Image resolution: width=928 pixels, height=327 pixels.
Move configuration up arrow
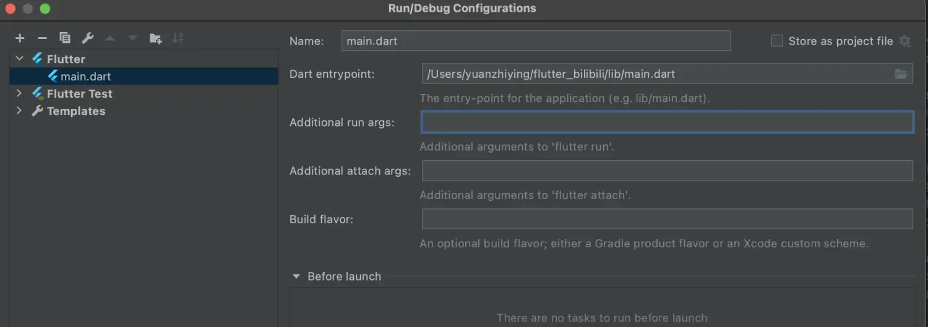[110, 38]
